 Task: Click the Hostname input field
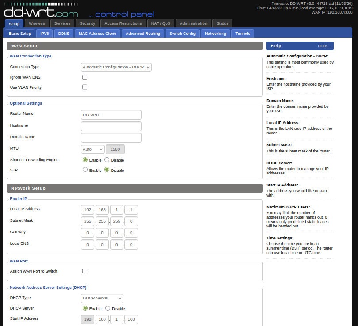111,126
